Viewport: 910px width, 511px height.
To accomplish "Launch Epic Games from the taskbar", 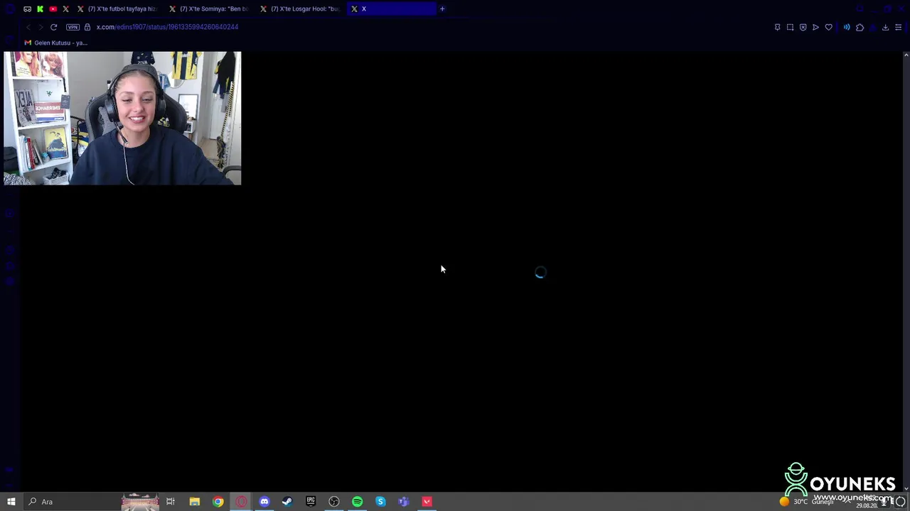I will 311,502.
